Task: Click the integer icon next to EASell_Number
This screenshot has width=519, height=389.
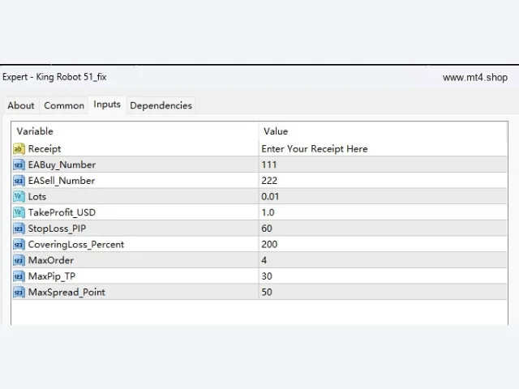Action: [19, 181]
